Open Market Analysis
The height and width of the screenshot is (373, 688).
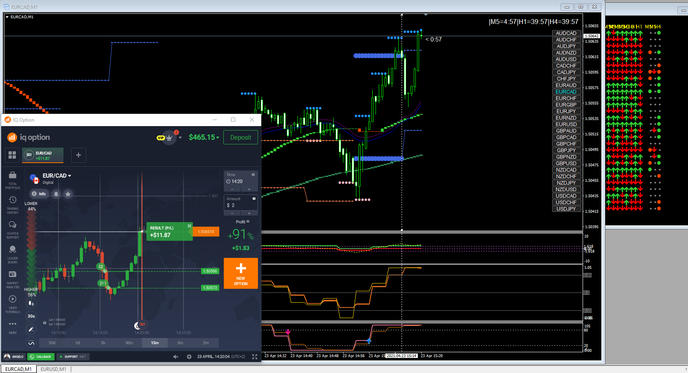coord(13,279)
